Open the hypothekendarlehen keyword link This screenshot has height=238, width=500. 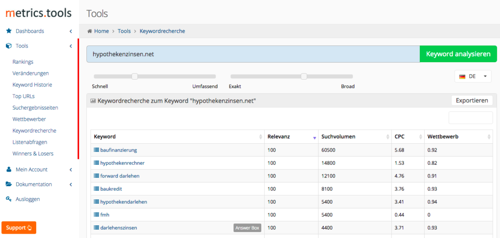click(124, 202)
